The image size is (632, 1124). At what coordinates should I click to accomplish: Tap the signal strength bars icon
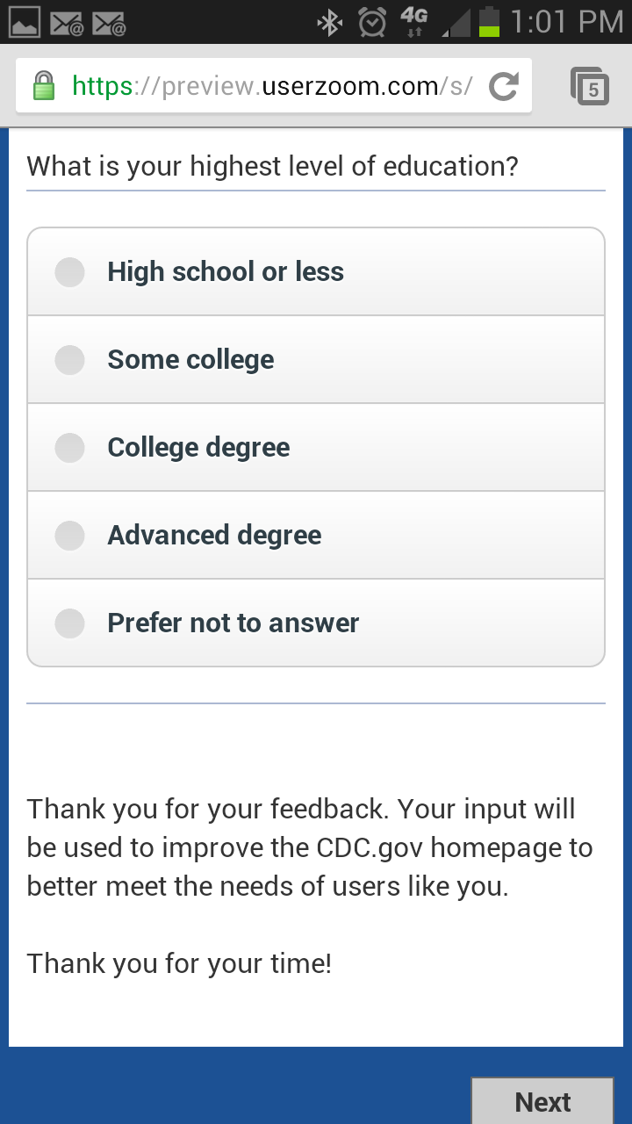pyautogui.click(x=455, y=22)
